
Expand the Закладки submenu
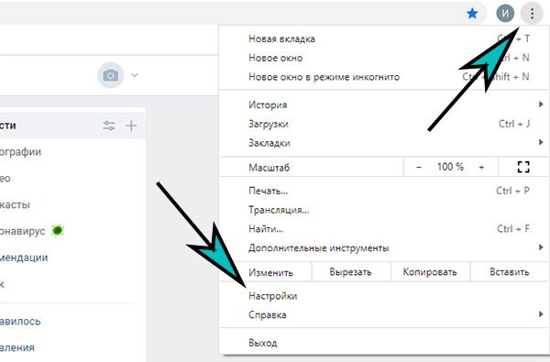point(384,143)
